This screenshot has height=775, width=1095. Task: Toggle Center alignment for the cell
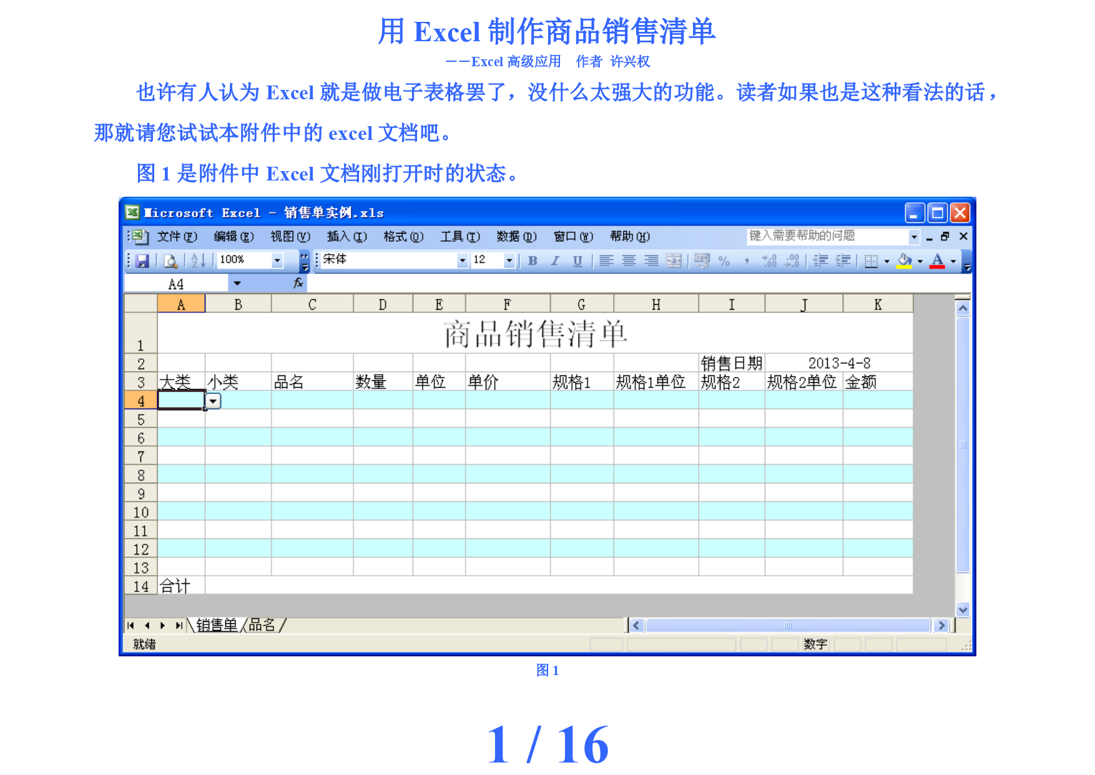pos(629,260)
